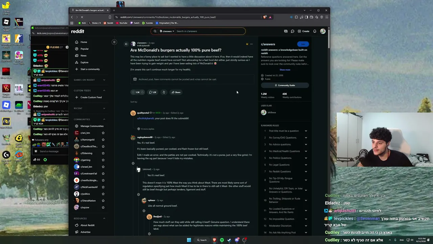Click the Share button on the post

click(176, 92)
